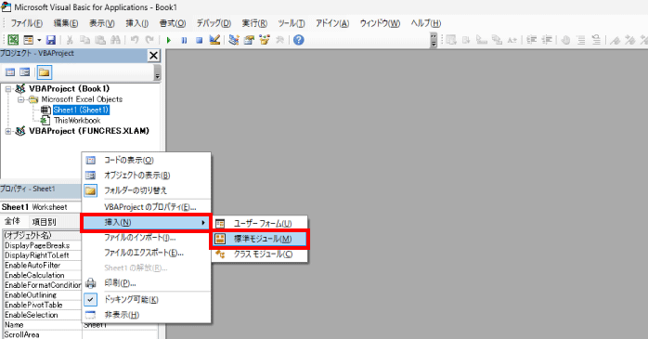Click the Redo arrow icon
The width and height of the screenshot is (648, 339).
pos(149,40)
